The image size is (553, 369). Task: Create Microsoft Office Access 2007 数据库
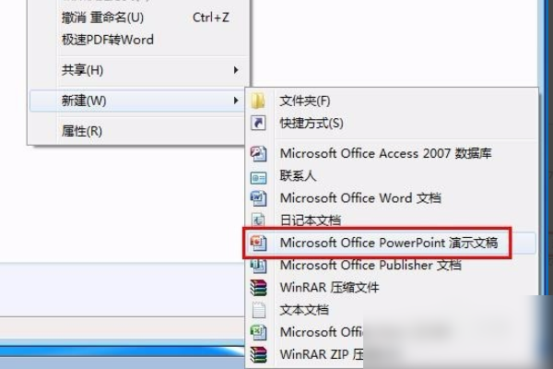click(x=392, y=154)
